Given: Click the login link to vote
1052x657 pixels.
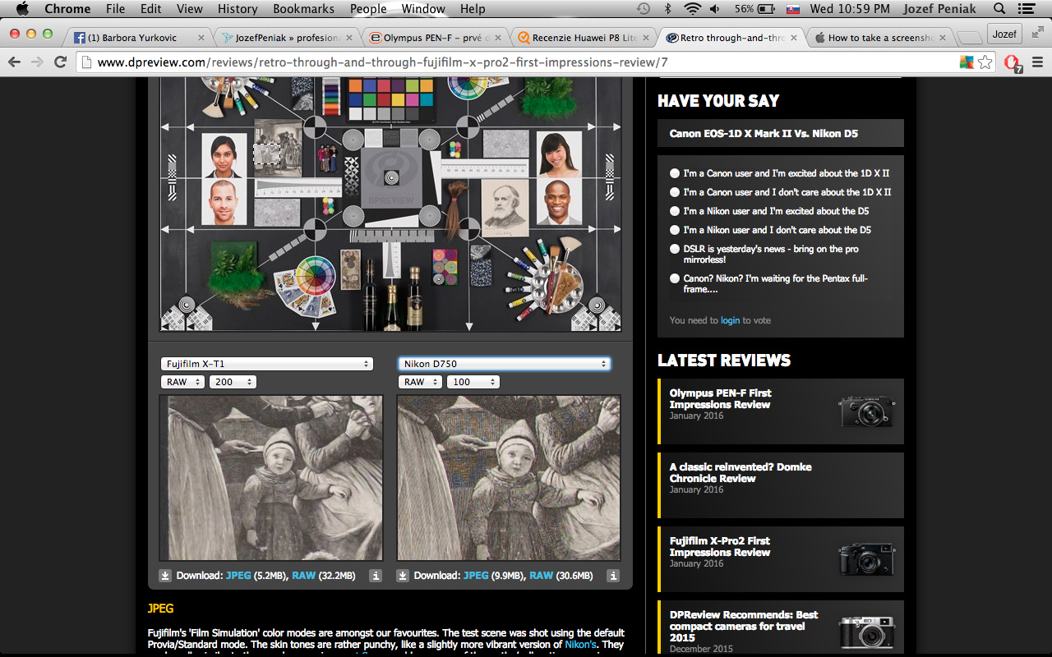Looking at the screenshot, I should pos(730,320).
